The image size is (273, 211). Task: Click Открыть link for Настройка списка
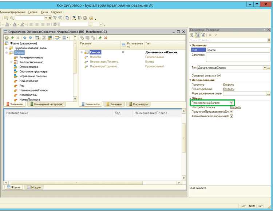236,107
